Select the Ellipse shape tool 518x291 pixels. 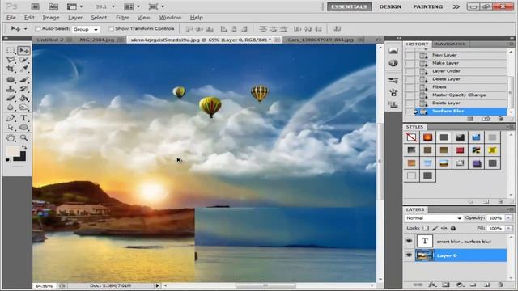23,128
